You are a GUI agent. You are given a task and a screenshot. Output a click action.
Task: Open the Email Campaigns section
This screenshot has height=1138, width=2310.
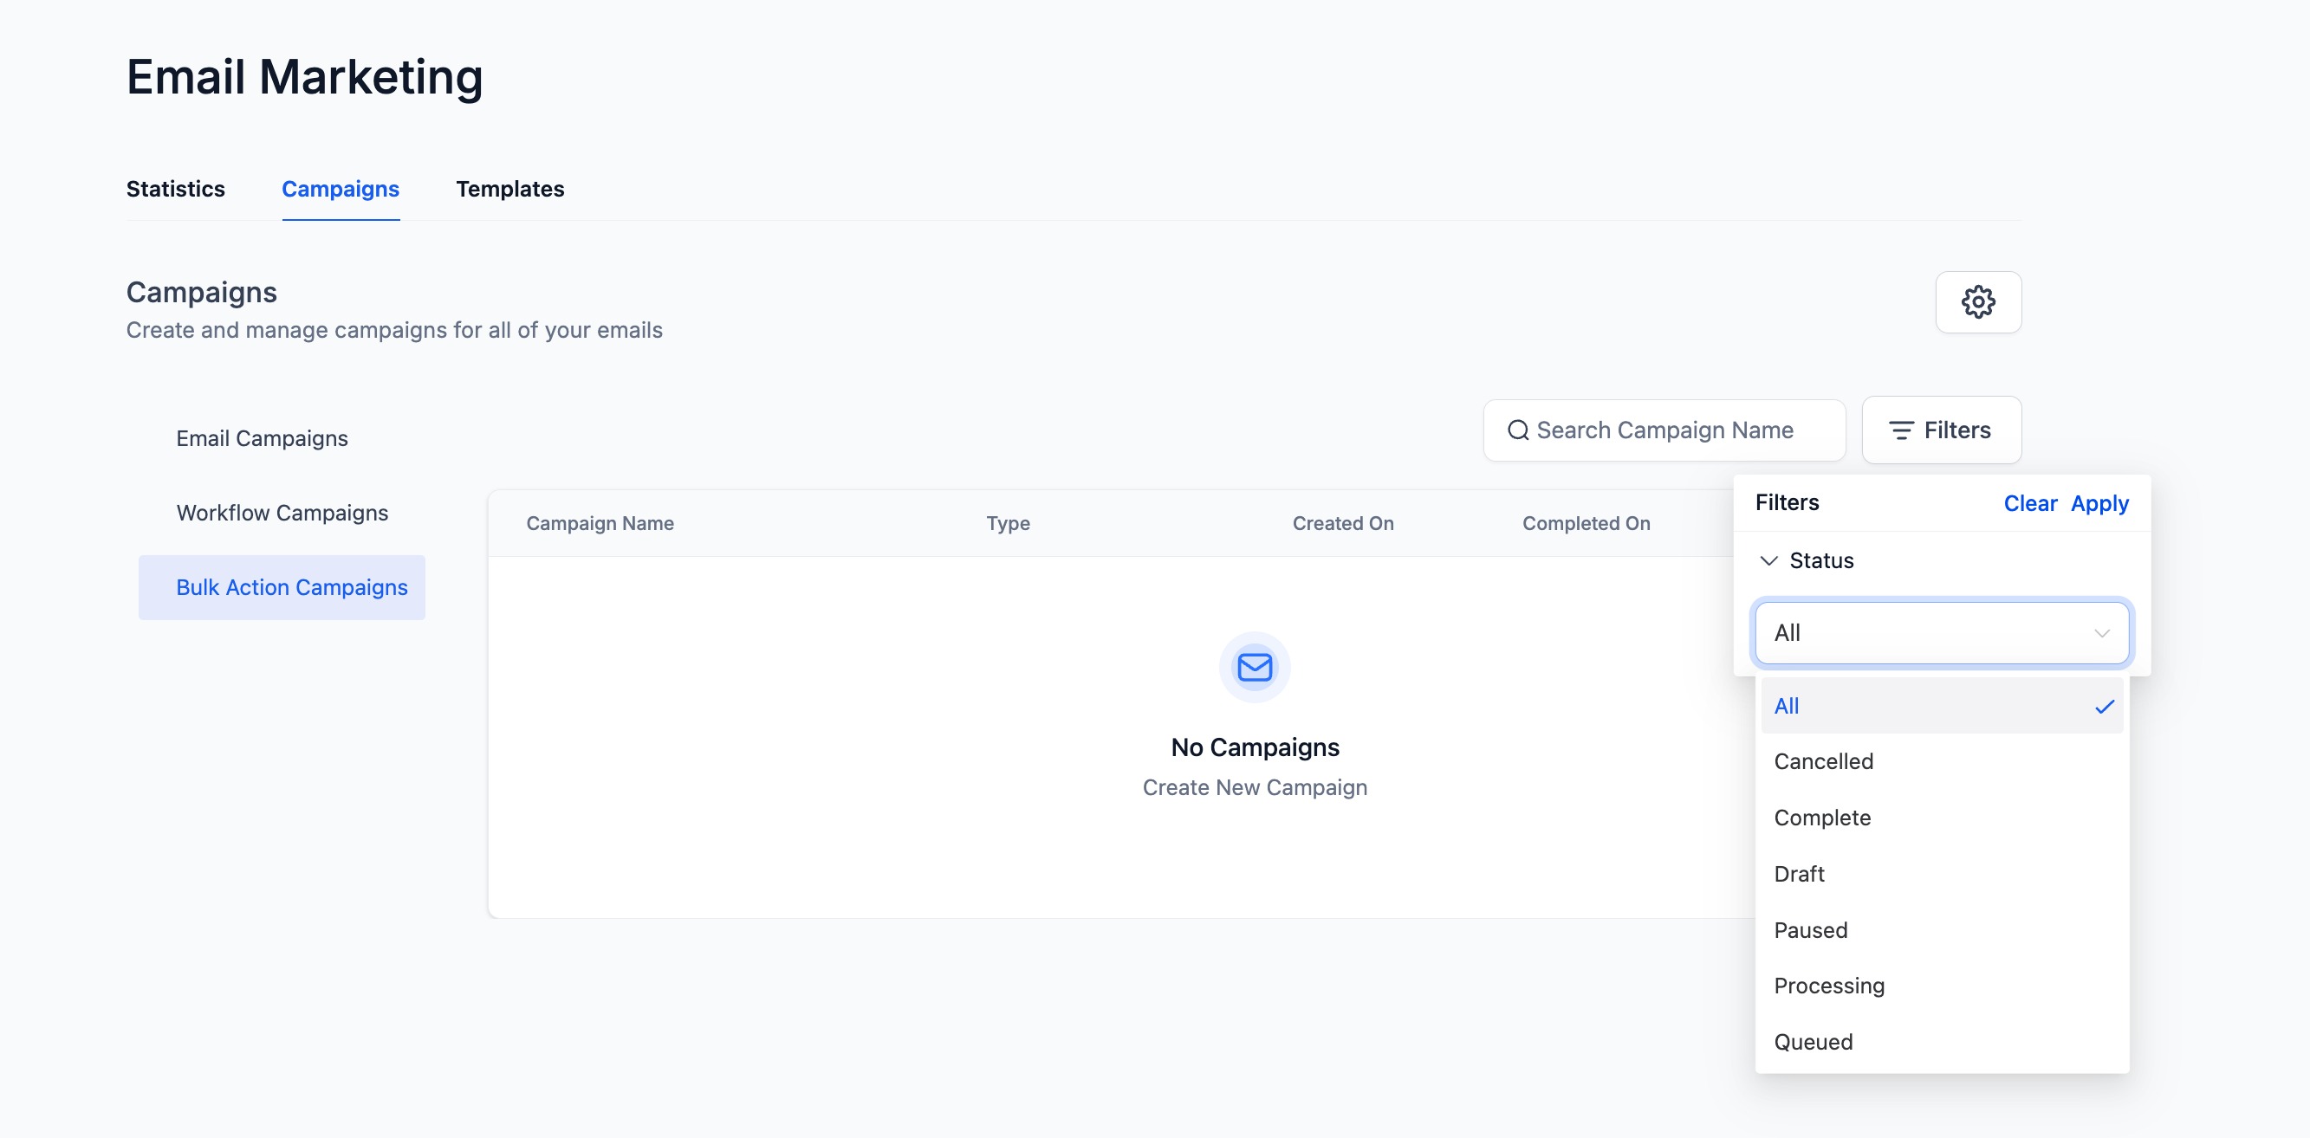(262, 438)
